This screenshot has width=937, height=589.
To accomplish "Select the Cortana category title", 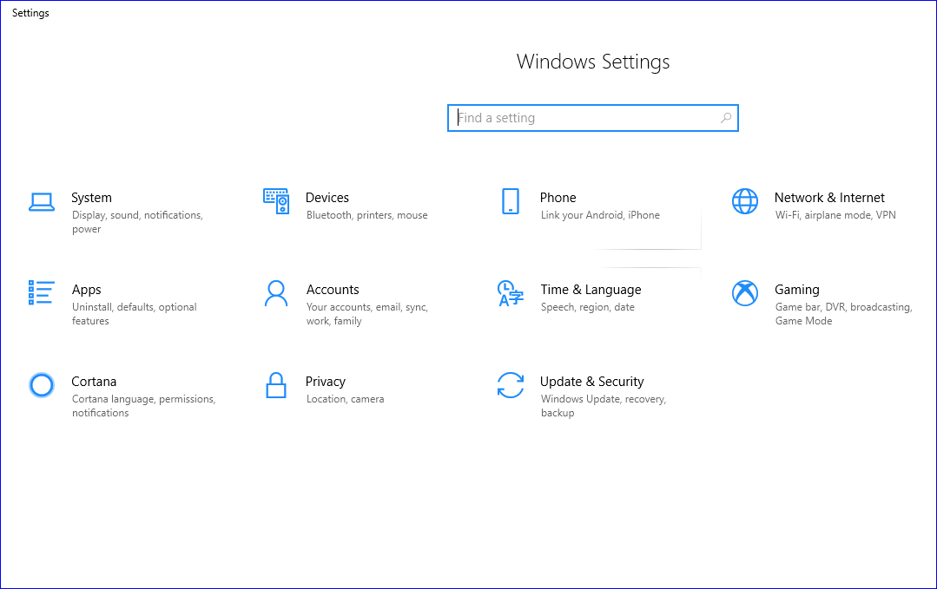I will click(x=94, y=382).
